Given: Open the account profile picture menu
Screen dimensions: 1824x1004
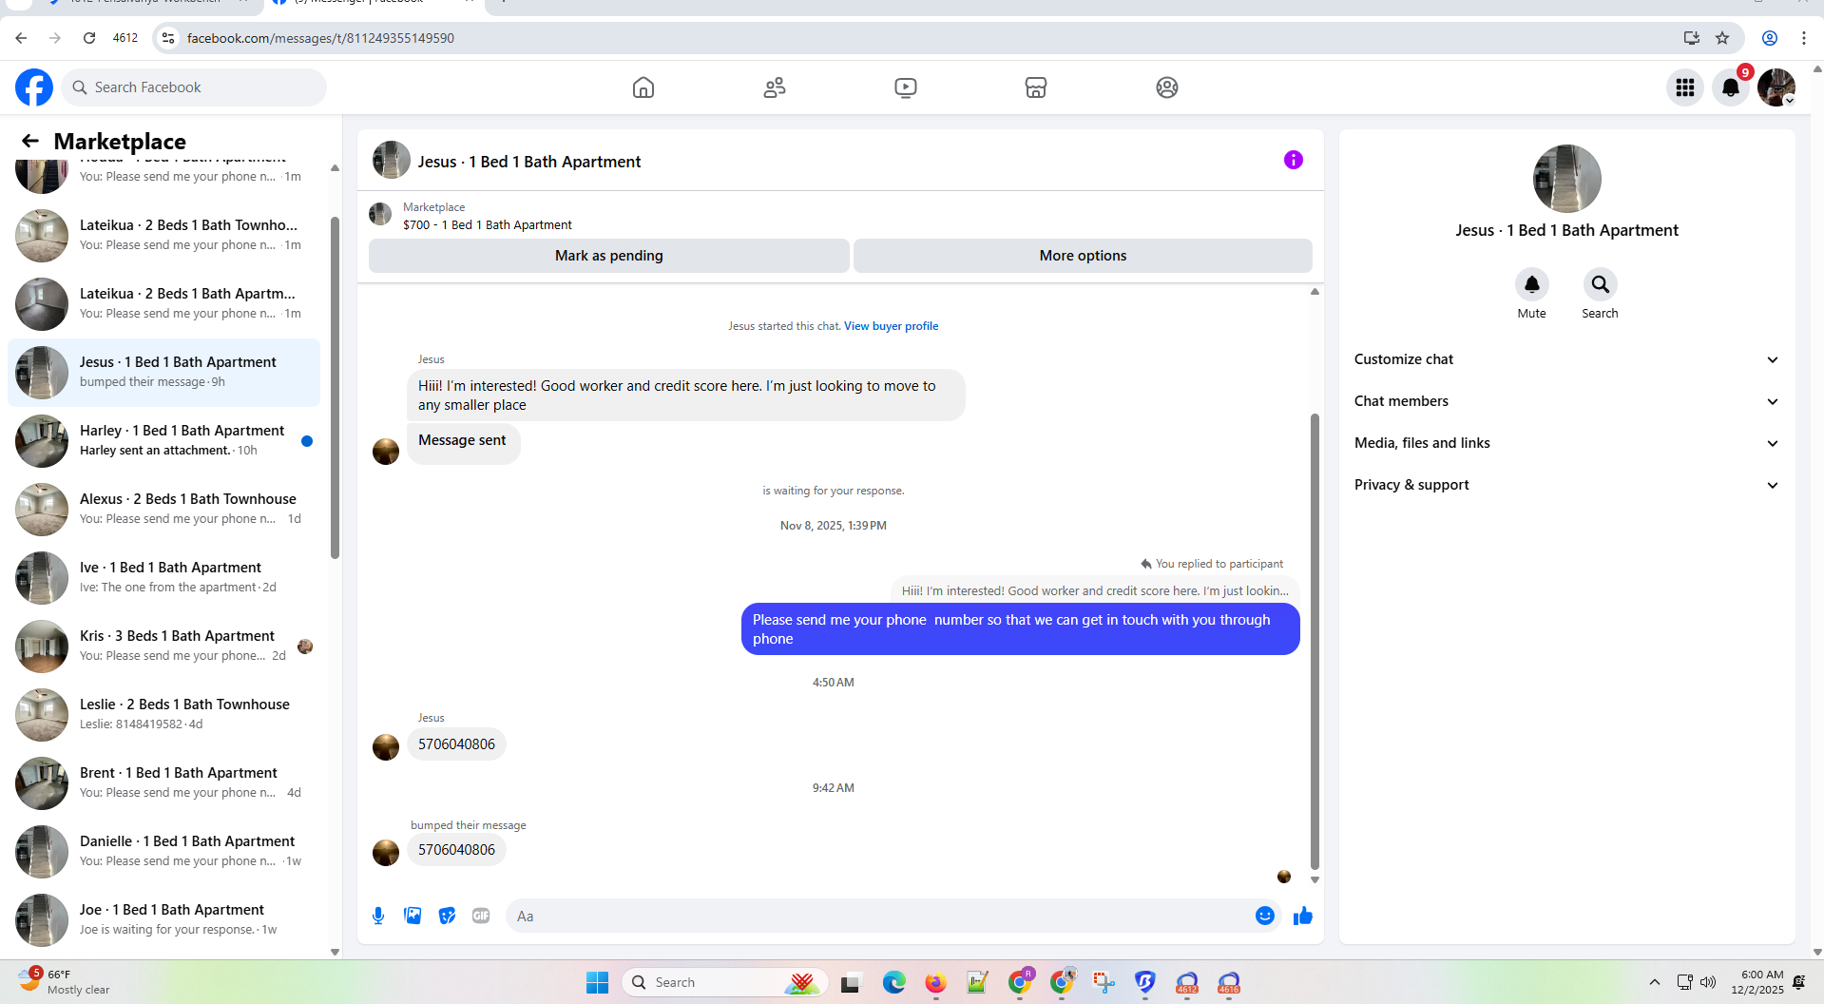Looking at the screenshot, I should point(1776,87).
